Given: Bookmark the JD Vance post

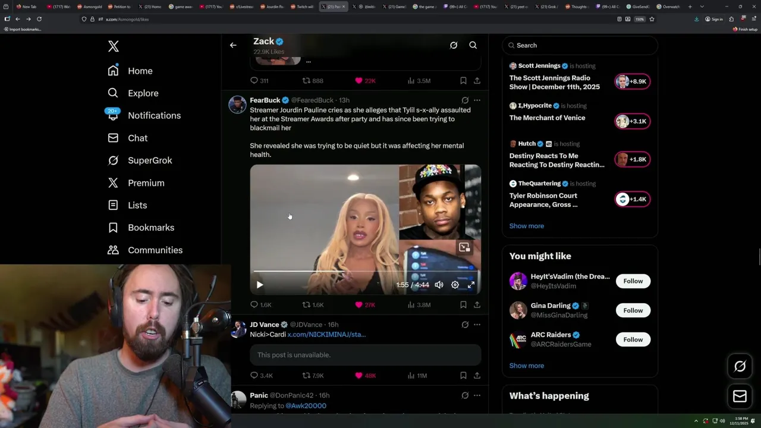Looking at the screenshot, I should [463, 376].
